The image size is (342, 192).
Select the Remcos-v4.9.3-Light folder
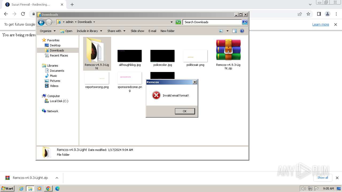point(97,54)
